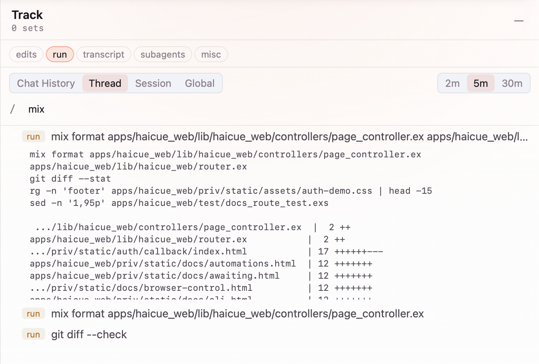Set time window to 30m

(x=512, y=83)
